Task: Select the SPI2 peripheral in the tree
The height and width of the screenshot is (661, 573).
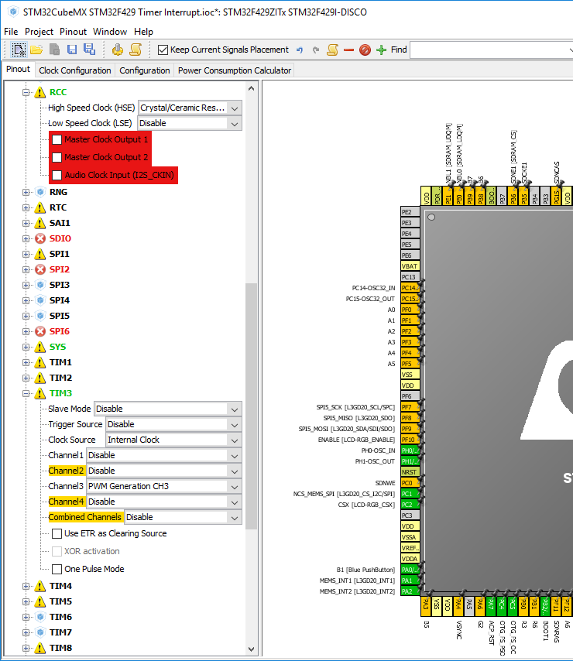Action: [60, 269]
